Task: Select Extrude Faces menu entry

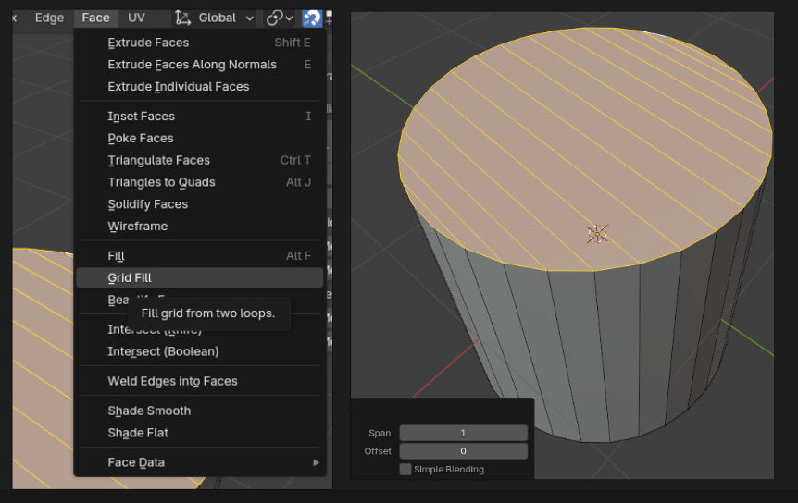Action: tap(148, 43)
